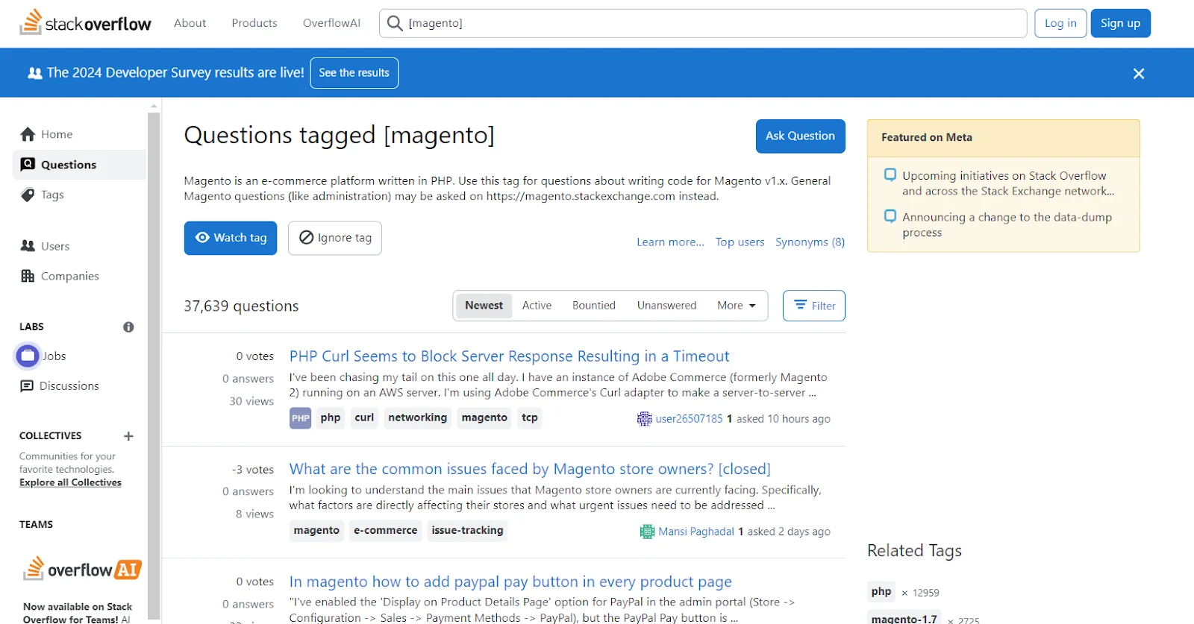Switch to the Bountied tab

[x=593, y=306]
